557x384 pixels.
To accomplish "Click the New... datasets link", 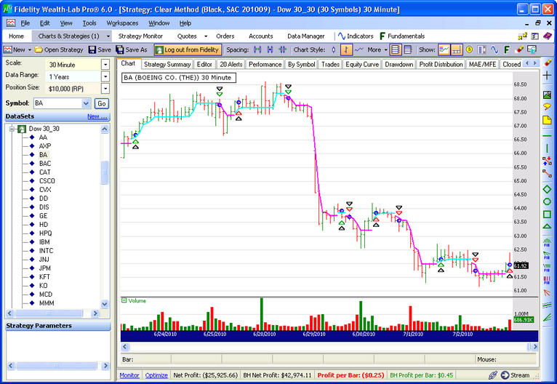I will click(x=97, y=116).
